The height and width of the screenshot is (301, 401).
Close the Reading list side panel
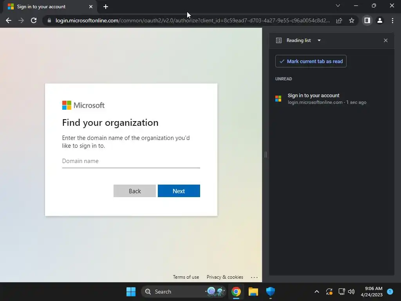(386, 40)
